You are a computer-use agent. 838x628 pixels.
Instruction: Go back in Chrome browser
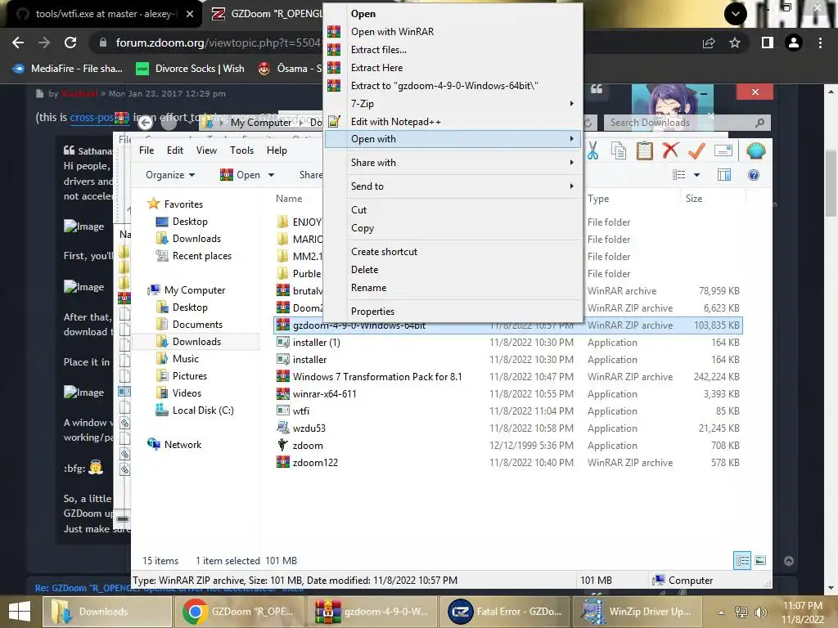(18, 43)
